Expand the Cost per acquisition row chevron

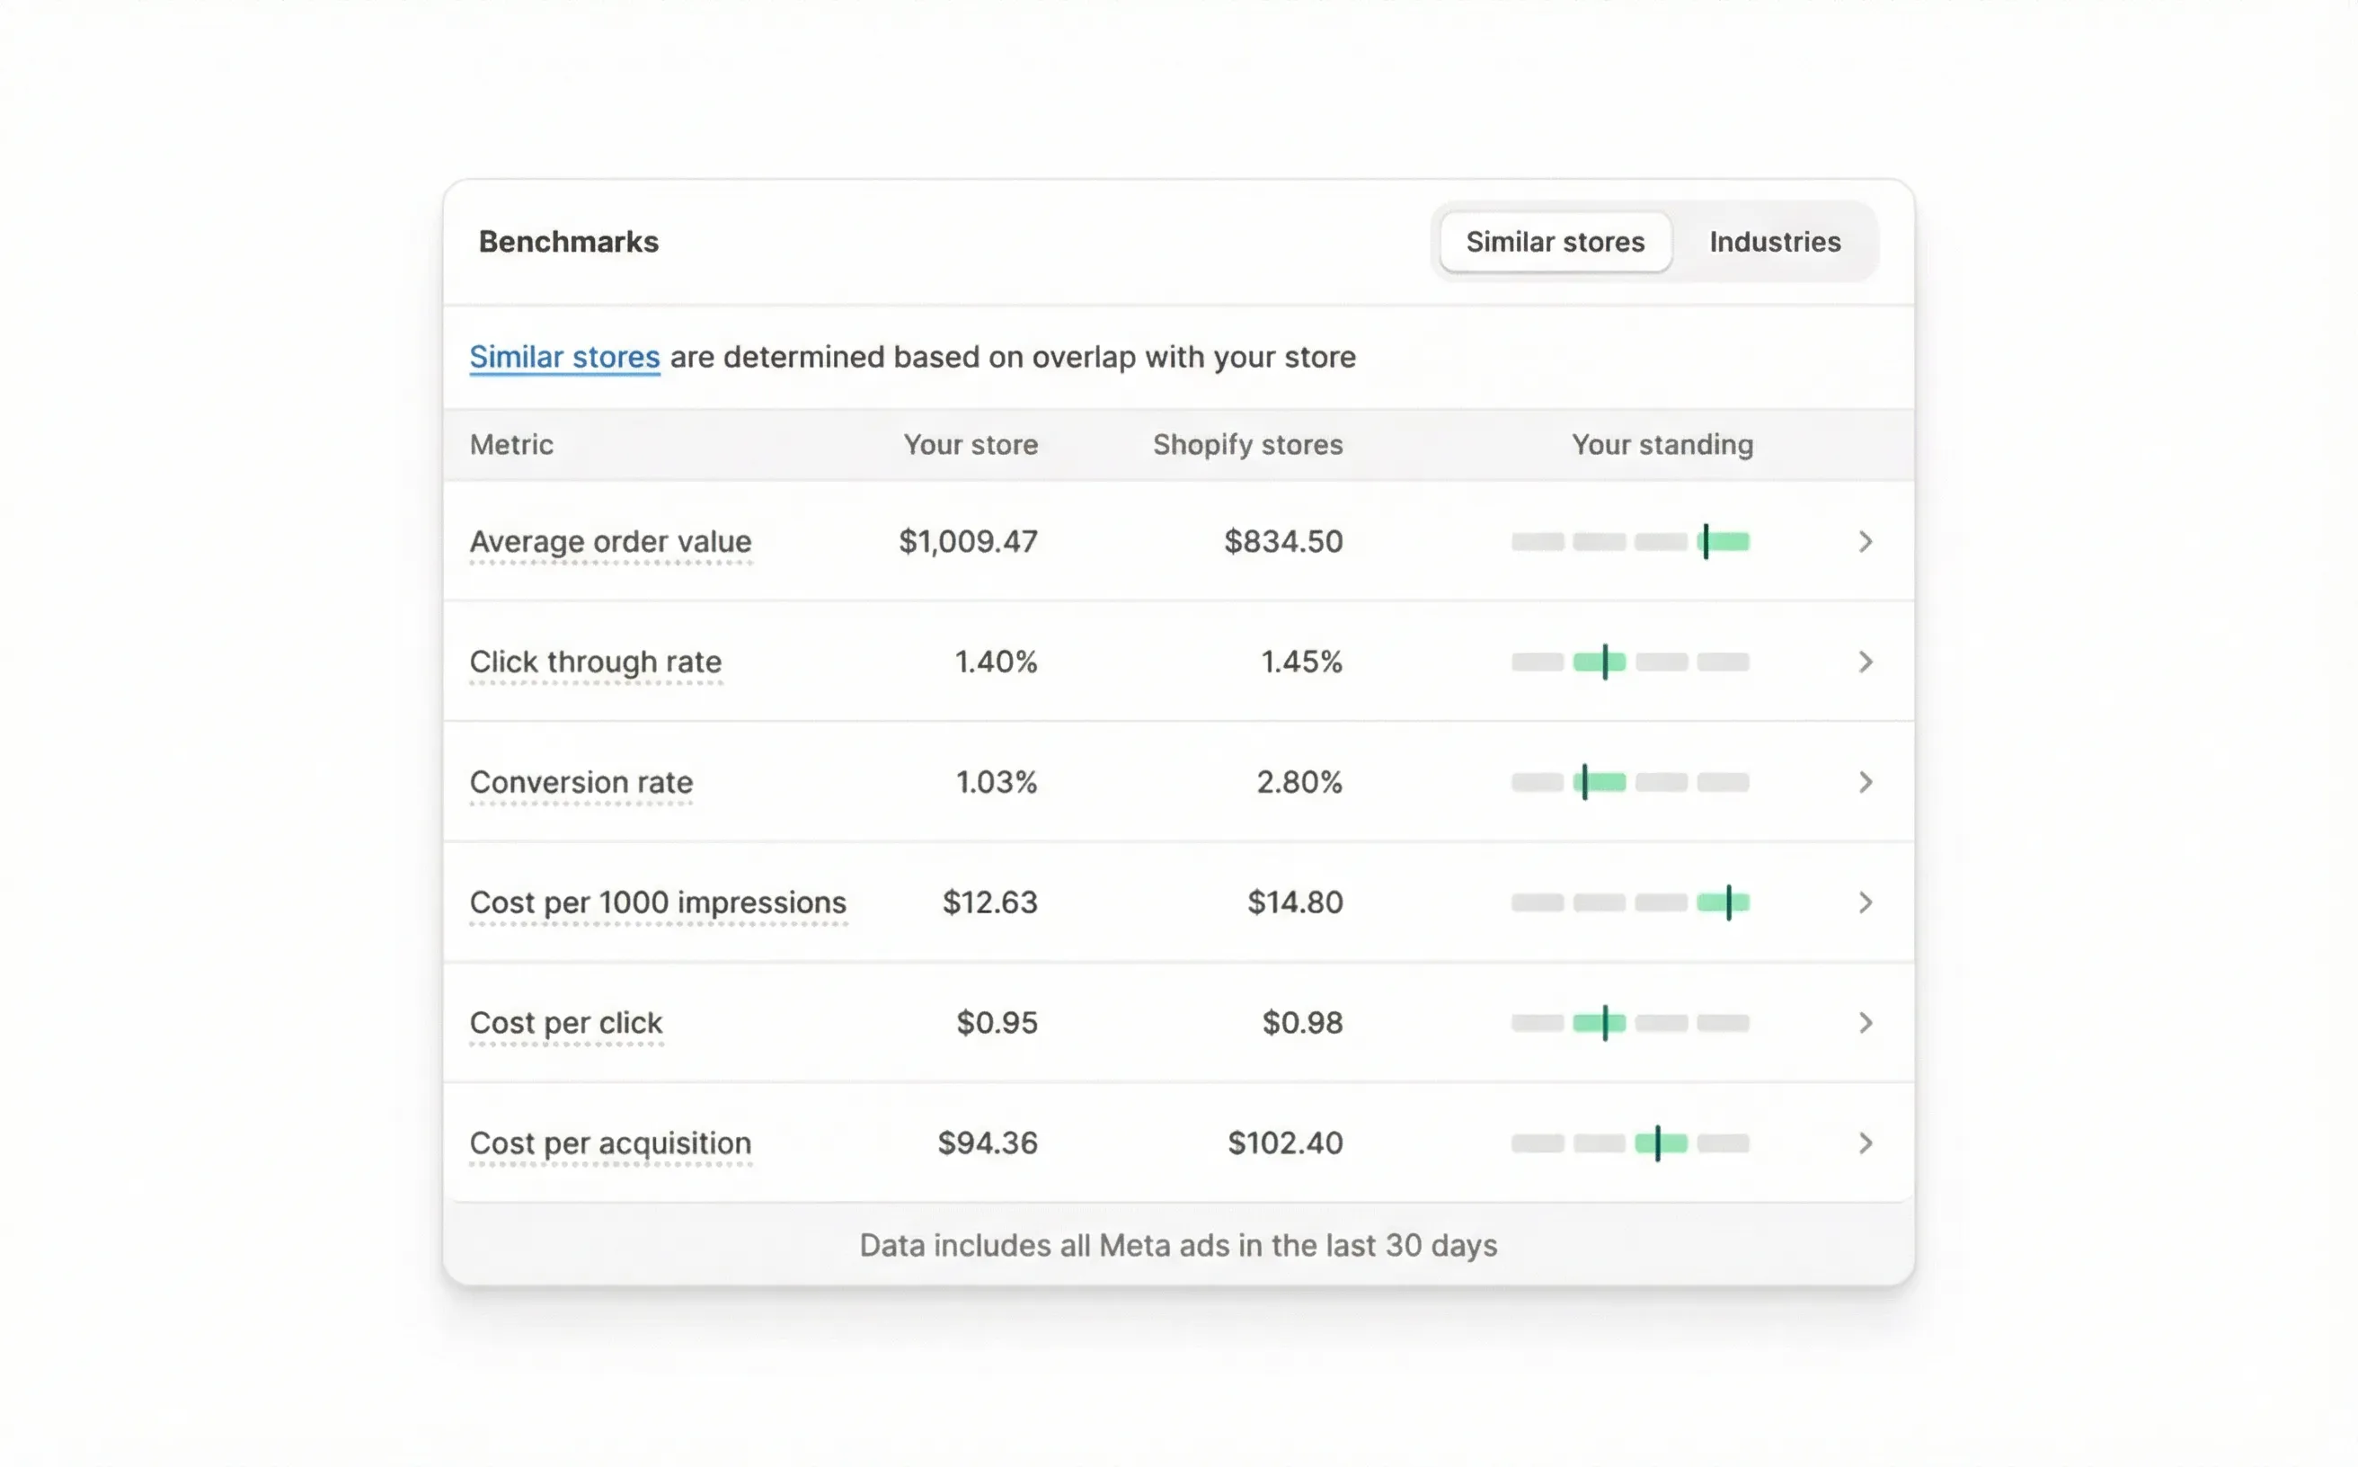1866,1142
